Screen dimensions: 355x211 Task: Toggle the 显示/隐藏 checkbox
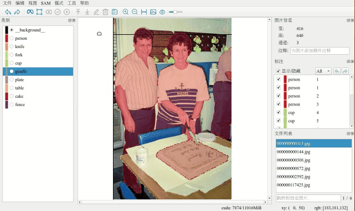278,71
